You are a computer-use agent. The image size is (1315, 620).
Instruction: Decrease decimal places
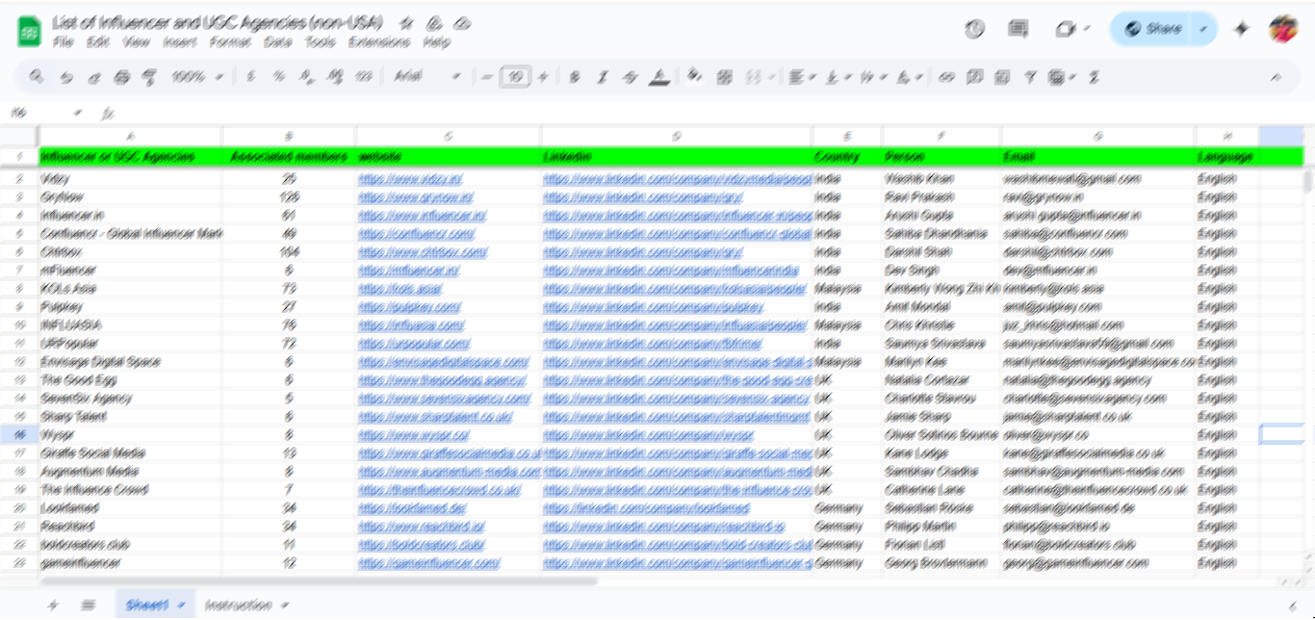click(306, 77)
